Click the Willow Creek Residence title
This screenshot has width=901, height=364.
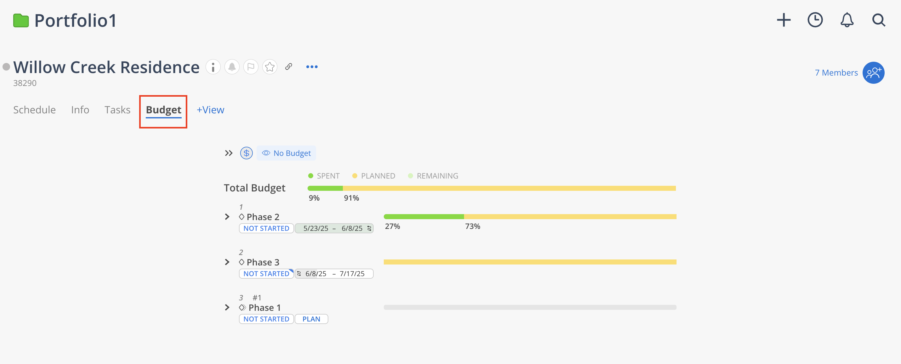point(106,67)
